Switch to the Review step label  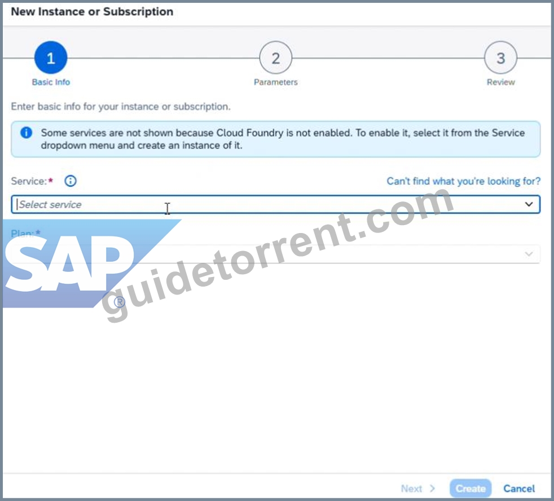tap(500, 82)
